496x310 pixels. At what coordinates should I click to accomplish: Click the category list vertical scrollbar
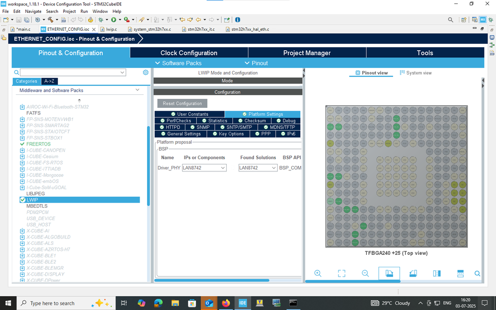point(149,166)
